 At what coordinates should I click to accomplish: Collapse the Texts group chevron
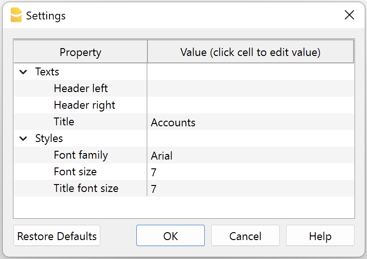tap(23, 72)
